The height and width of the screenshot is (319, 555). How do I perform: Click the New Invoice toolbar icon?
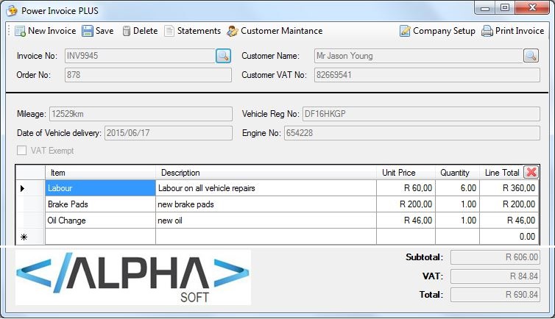point(21,31)
